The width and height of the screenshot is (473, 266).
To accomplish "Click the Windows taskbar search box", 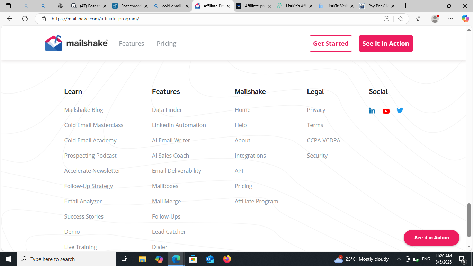I will click(x=66, y=259).
